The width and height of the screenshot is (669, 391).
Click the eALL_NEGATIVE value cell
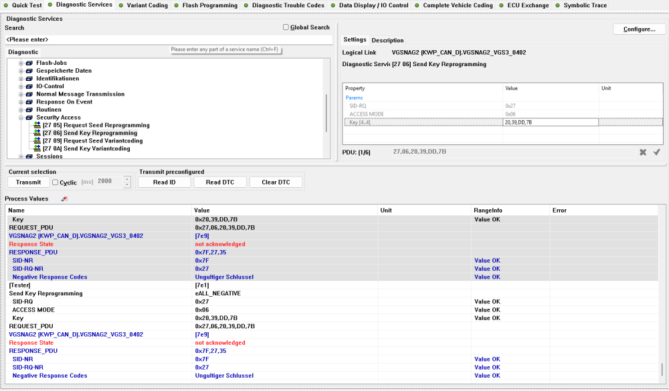(x=285, y=293)
